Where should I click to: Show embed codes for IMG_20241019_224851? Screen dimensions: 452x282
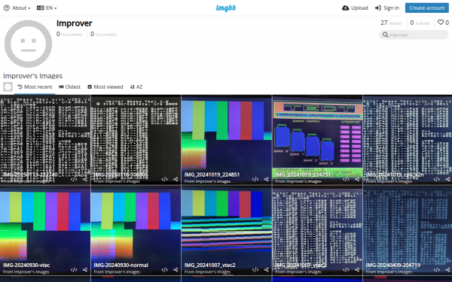[255, 179]
